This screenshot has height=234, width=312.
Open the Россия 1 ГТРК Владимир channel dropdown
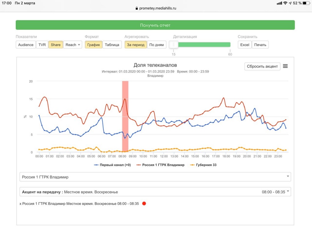(x=155, y=177)
